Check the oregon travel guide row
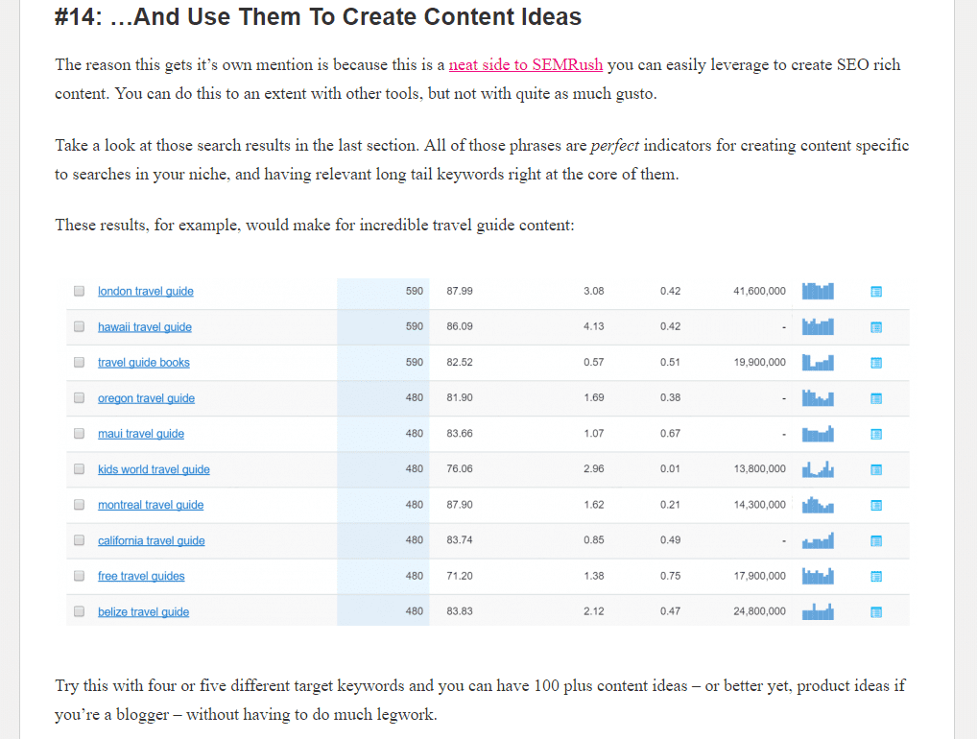 (x=79, y=397)
